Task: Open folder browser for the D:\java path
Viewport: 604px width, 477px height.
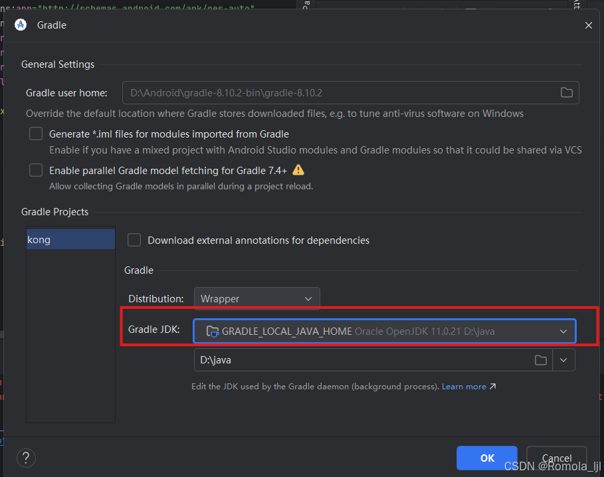Action: pyautogui.click(x=541, y=359)
